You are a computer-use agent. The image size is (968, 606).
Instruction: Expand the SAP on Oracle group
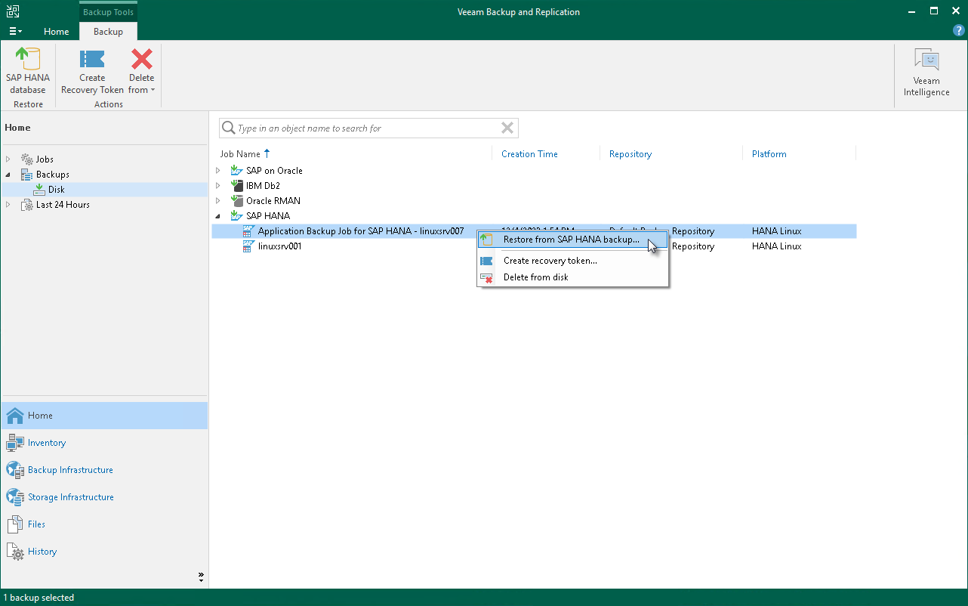[x=218, y=171]
